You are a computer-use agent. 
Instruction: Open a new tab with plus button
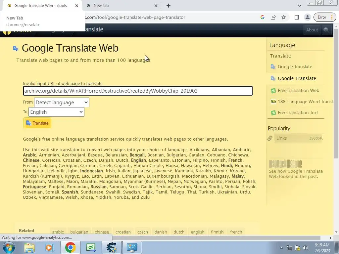[169, 6]
